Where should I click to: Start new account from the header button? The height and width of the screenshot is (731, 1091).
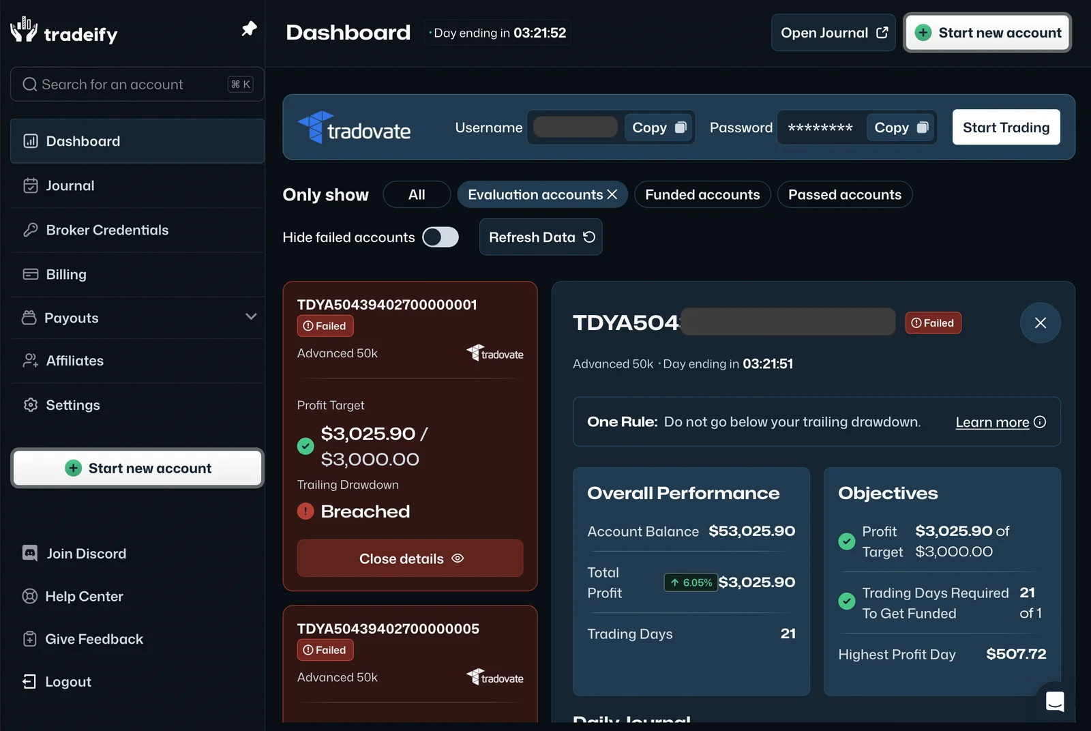pos(987,33)
